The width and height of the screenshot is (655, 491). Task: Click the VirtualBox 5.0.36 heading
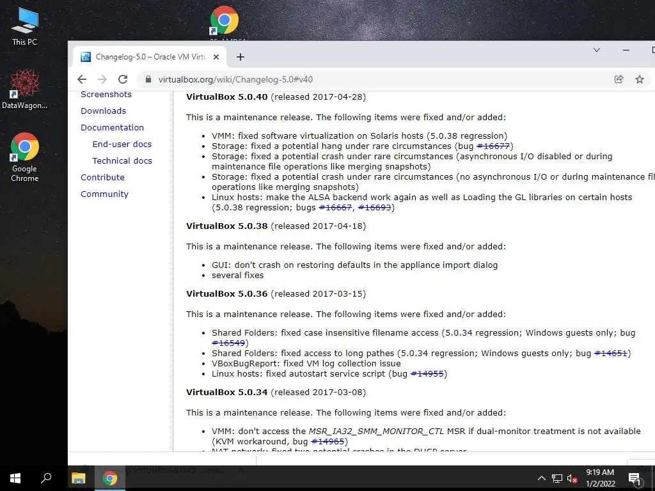(x=227, y=293)
